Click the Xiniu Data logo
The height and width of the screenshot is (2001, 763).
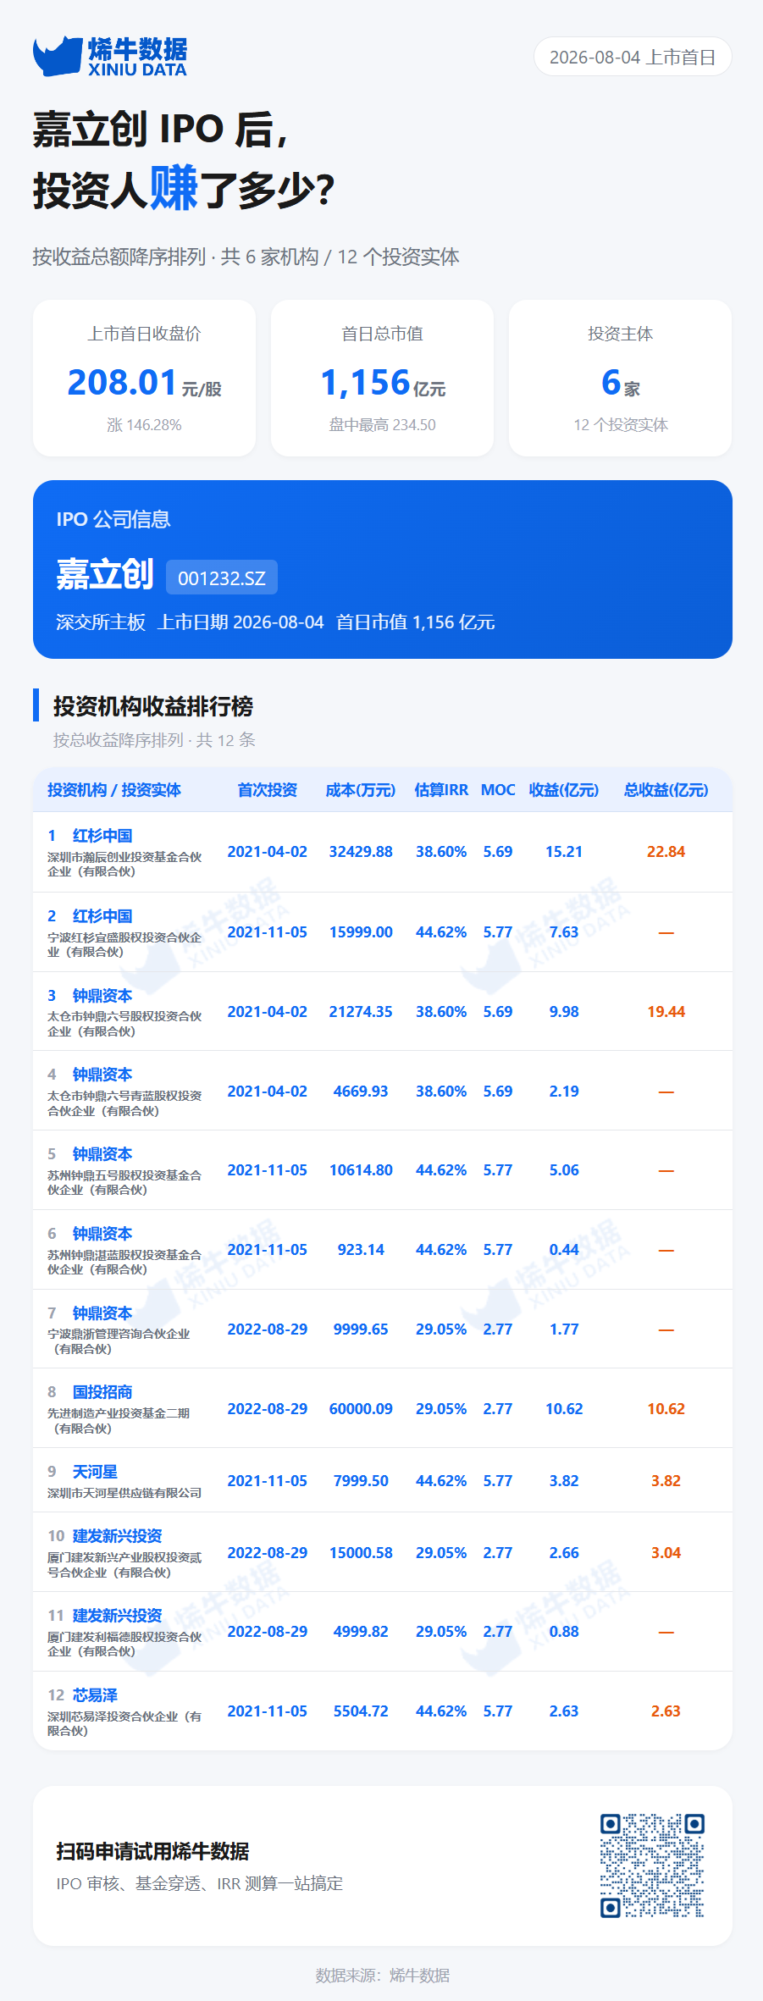[110, 57]
